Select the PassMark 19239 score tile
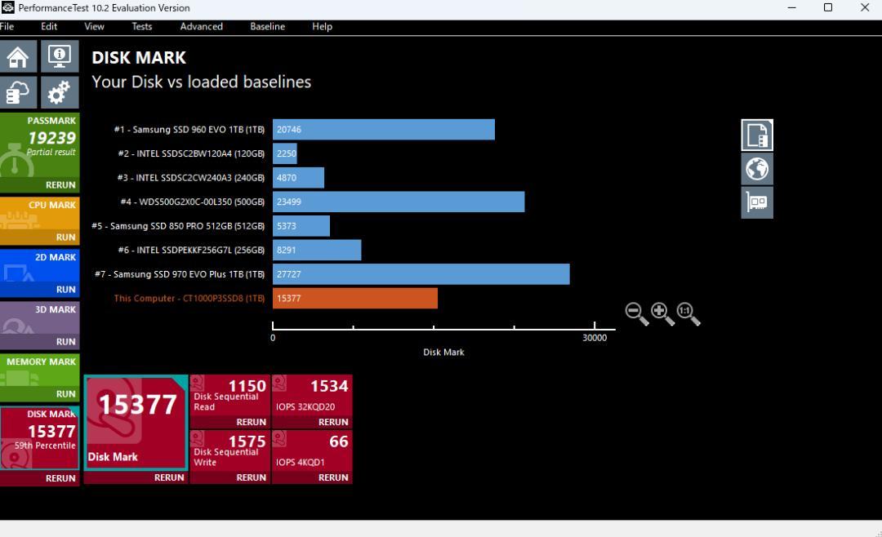Viewport: 882px width, 537px height. (39, 145)
